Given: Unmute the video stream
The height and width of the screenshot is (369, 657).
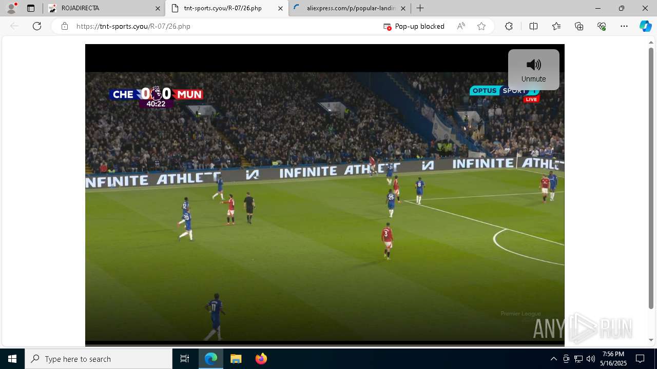Looking at the screenshot, I should coord(533,70).
